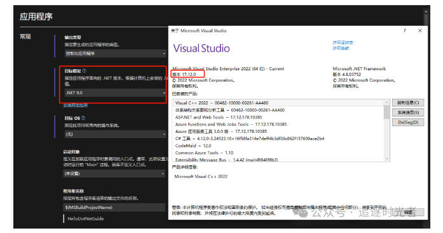
Task: Click the Microsoft Visual C++ 2022 product detail text
Action: tap(201, 177)
